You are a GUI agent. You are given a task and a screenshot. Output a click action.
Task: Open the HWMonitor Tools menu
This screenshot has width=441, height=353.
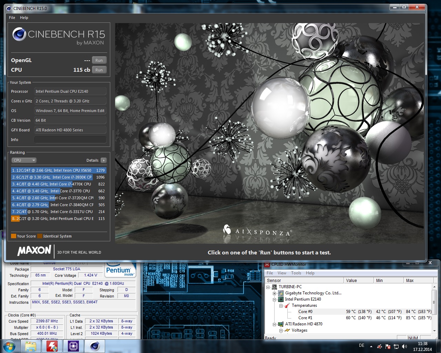tap(296, 273)
